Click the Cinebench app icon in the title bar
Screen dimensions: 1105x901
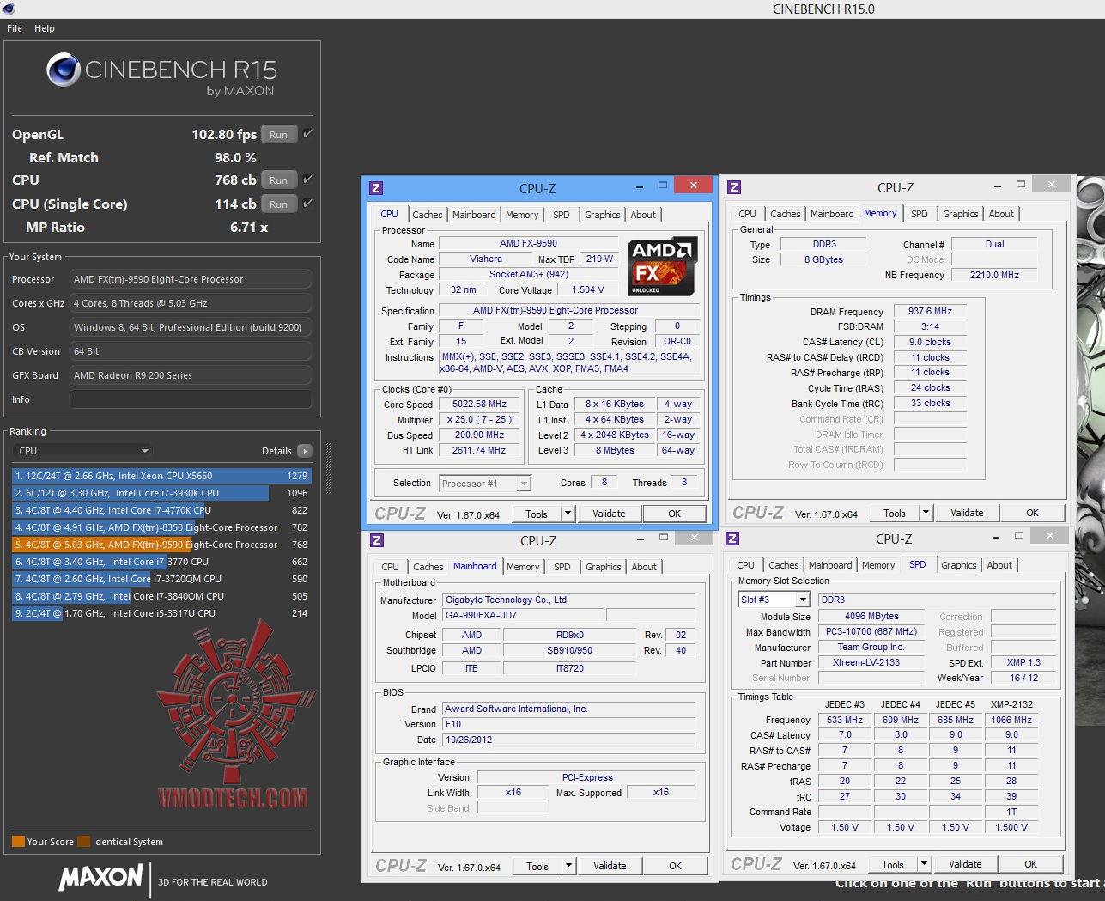click(8, 9)
